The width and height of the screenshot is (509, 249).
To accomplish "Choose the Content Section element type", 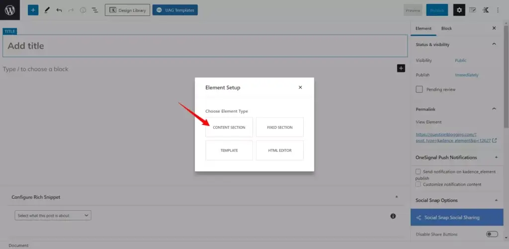I will pyautogui.click(x=229, y=127).
